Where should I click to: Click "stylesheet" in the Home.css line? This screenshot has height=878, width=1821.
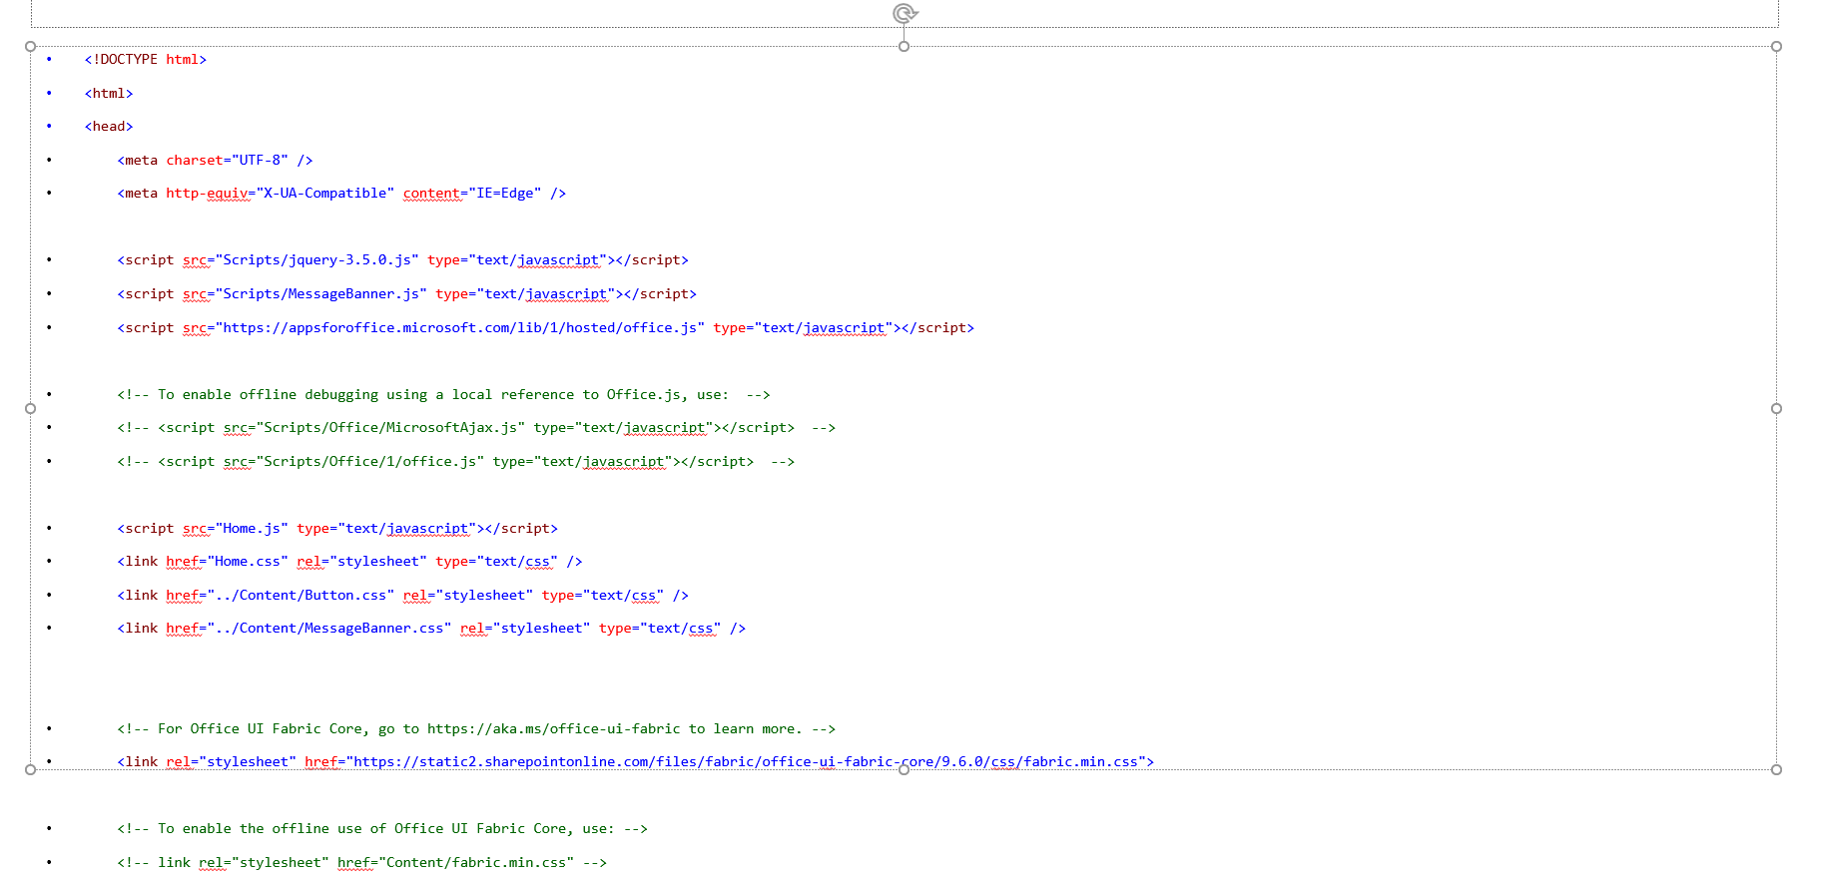[x=378, y=562]
